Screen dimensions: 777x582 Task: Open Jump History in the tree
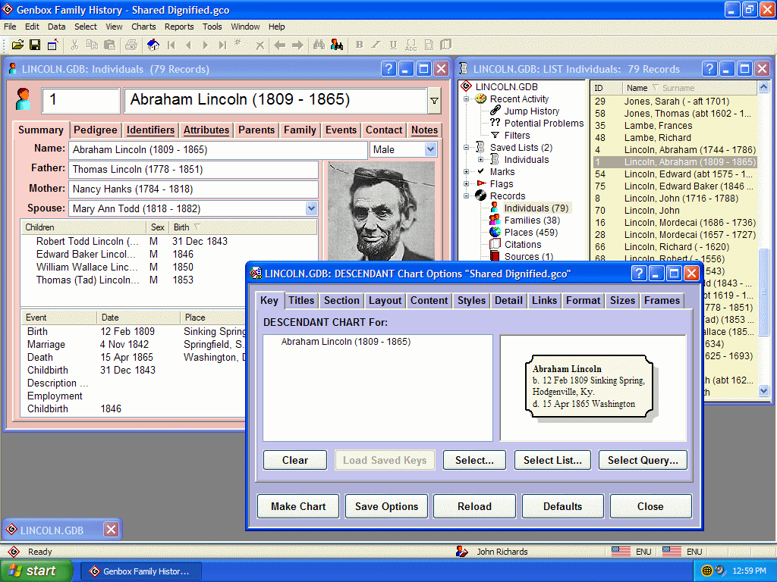[x=531, y=111]
